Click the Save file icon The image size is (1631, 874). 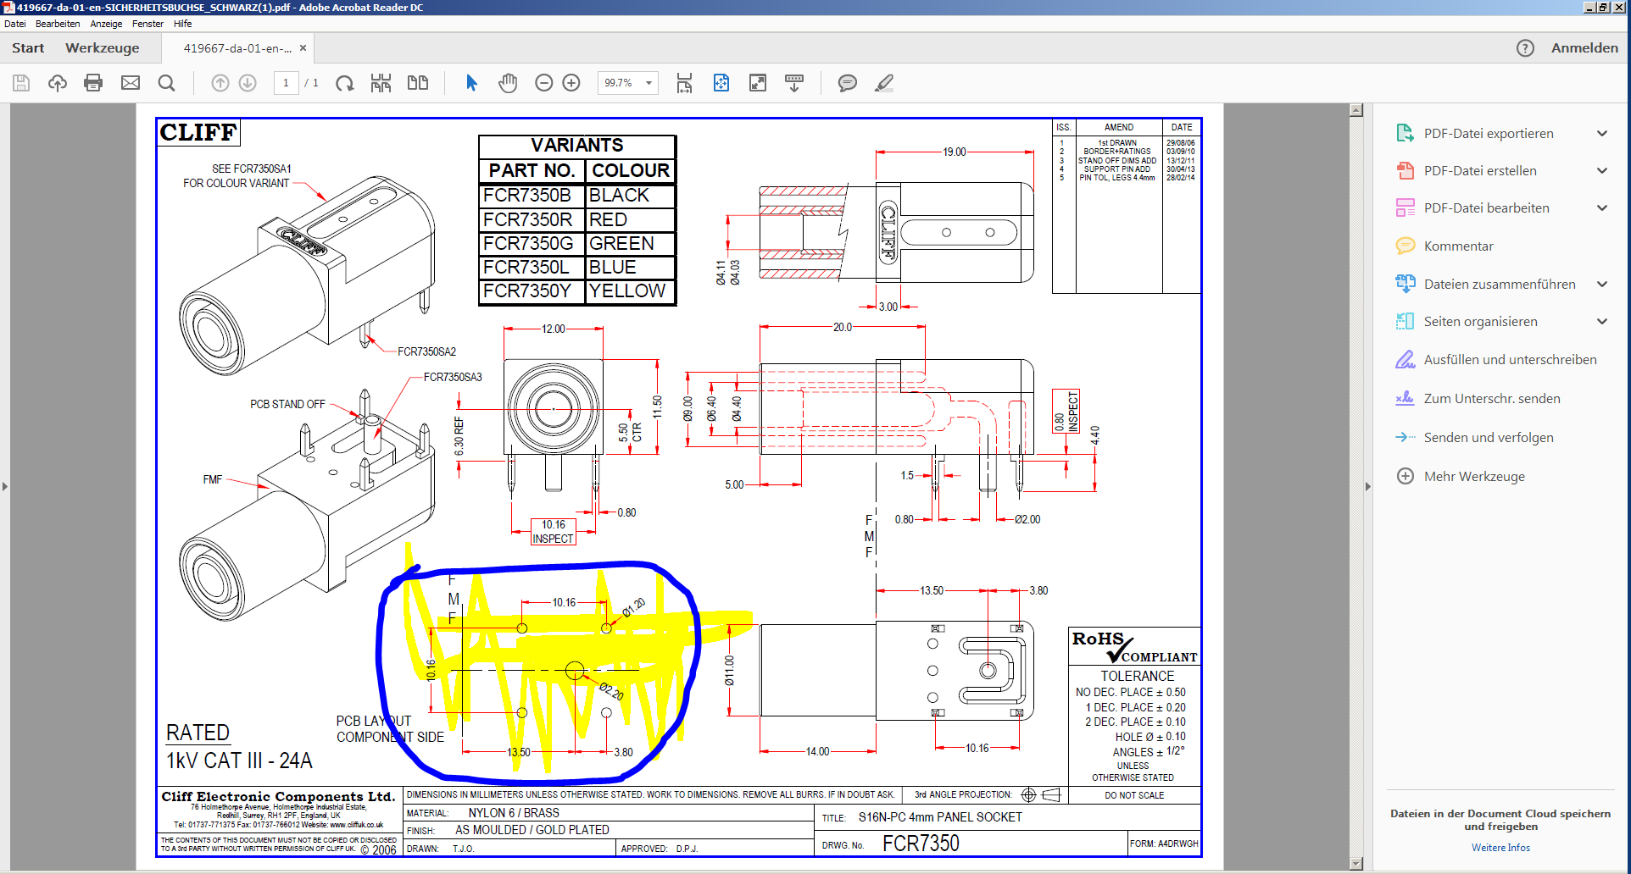21,83
